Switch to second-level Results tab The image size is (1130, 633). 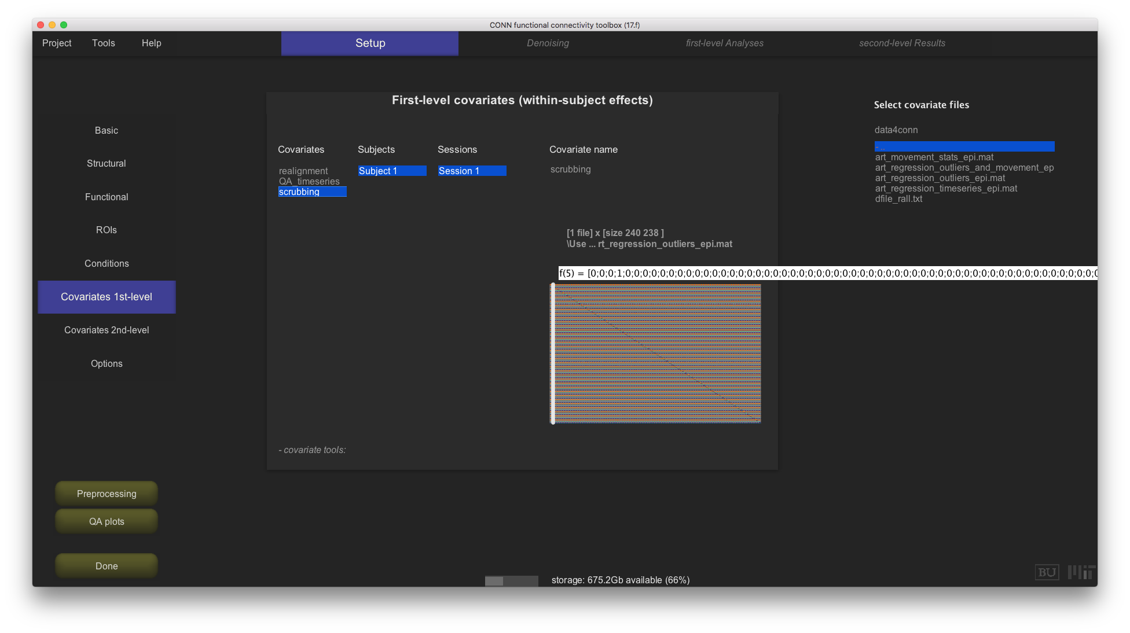pyautogui.click(x=902, y=43)
